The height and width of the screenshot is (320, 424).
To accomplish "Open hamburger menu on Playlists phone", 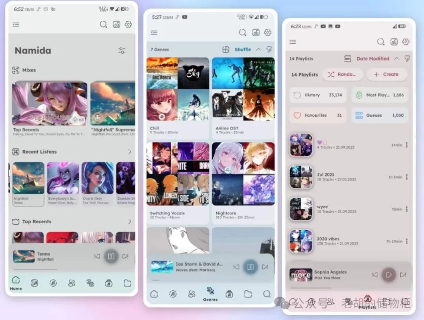I will pos(293,42).
